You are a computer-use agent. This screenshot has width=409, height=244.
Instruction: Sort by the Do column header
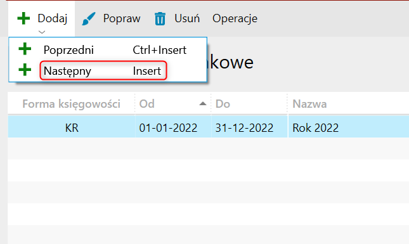[249, 104]
